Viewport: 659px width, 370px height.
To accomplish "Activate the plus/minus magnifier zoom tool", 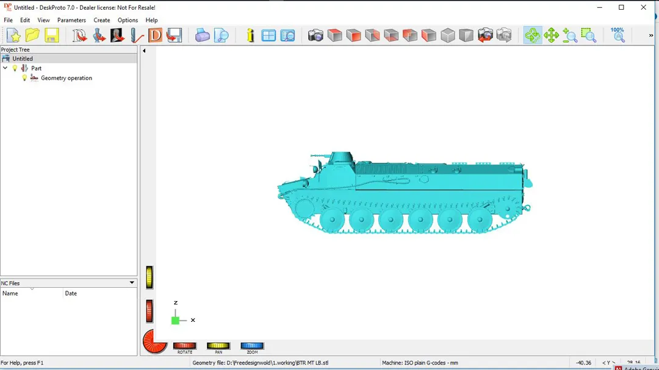I will point(570,35).
